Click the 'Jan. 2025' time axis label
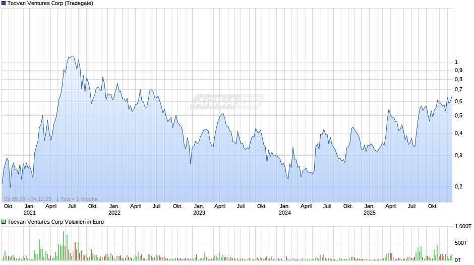 pos(370,210)
